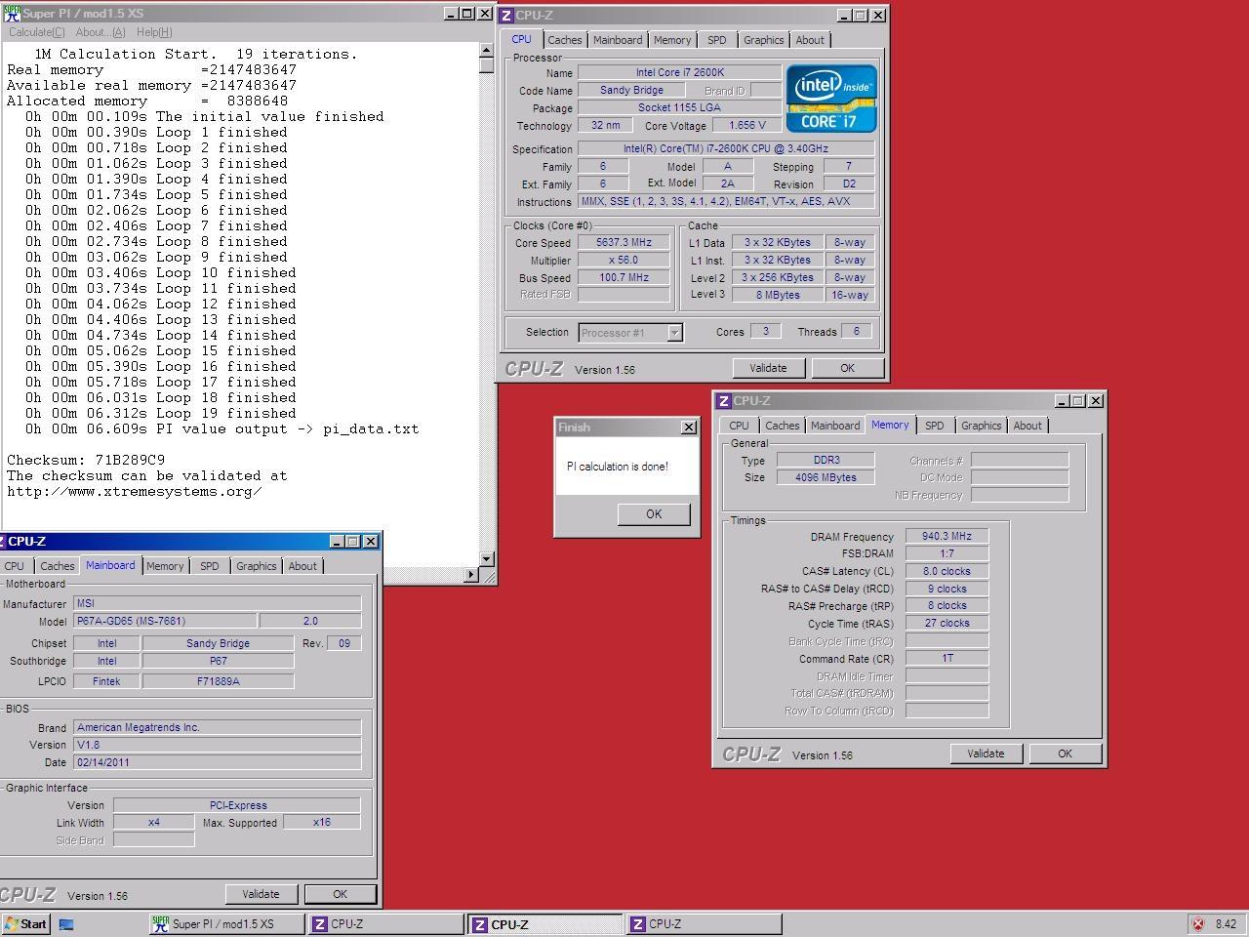Click Validate in processor CPU-Z window
The width and height of the screenshot is (1249, 937).
click(768, 368)
